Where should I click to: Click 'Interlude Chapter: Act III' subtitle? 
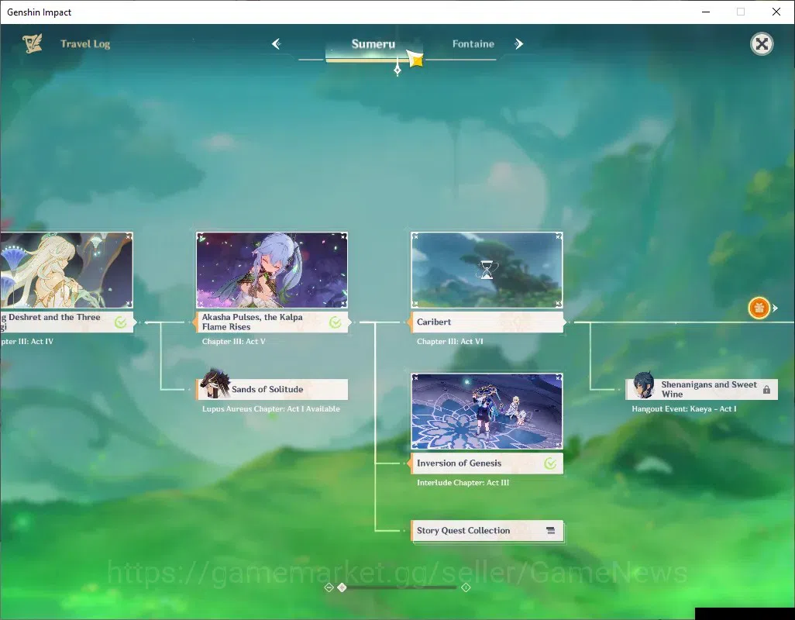(463, 483)
